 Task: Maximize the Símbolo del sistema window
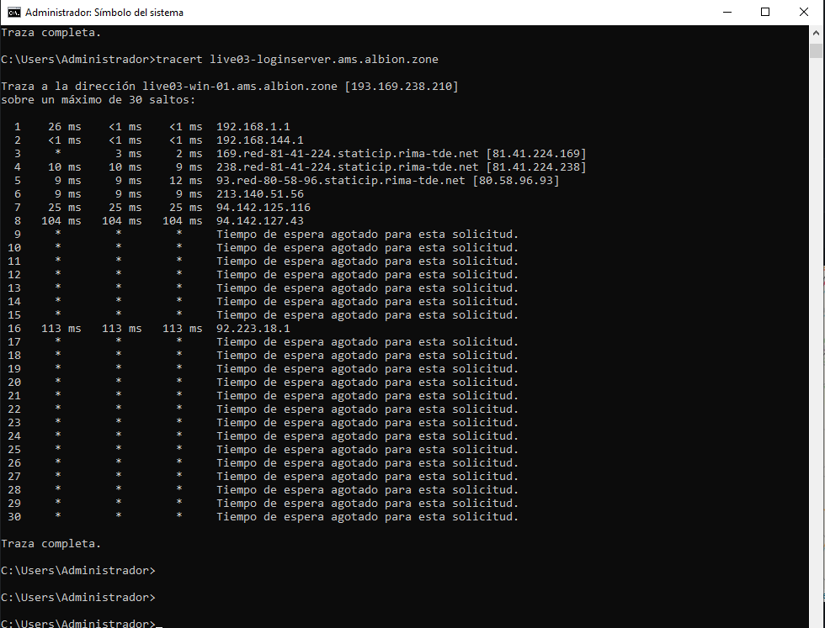(x=765, y=13)
